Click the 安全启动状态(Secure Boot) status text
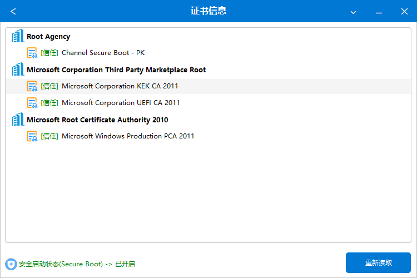This screenshot has height=278, width=417. (77, 264)
